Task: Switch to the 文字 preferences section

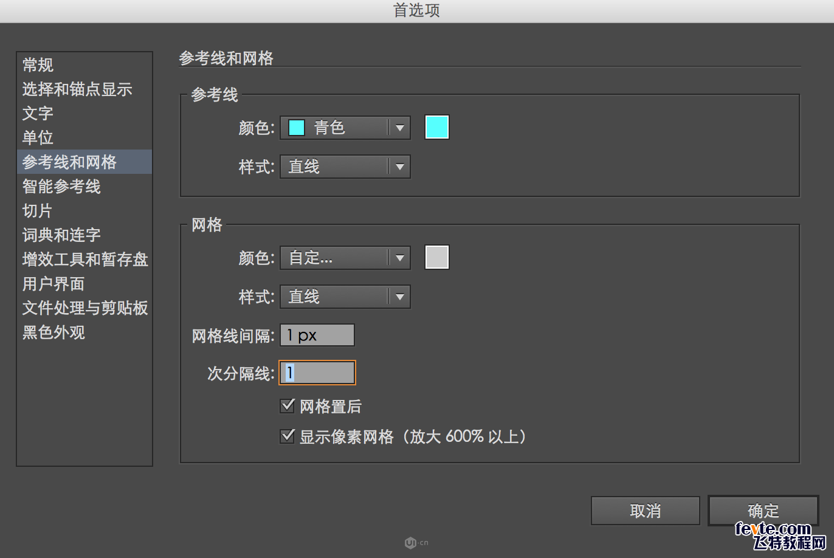Action: pyautogui.click(x=38, y=114)
